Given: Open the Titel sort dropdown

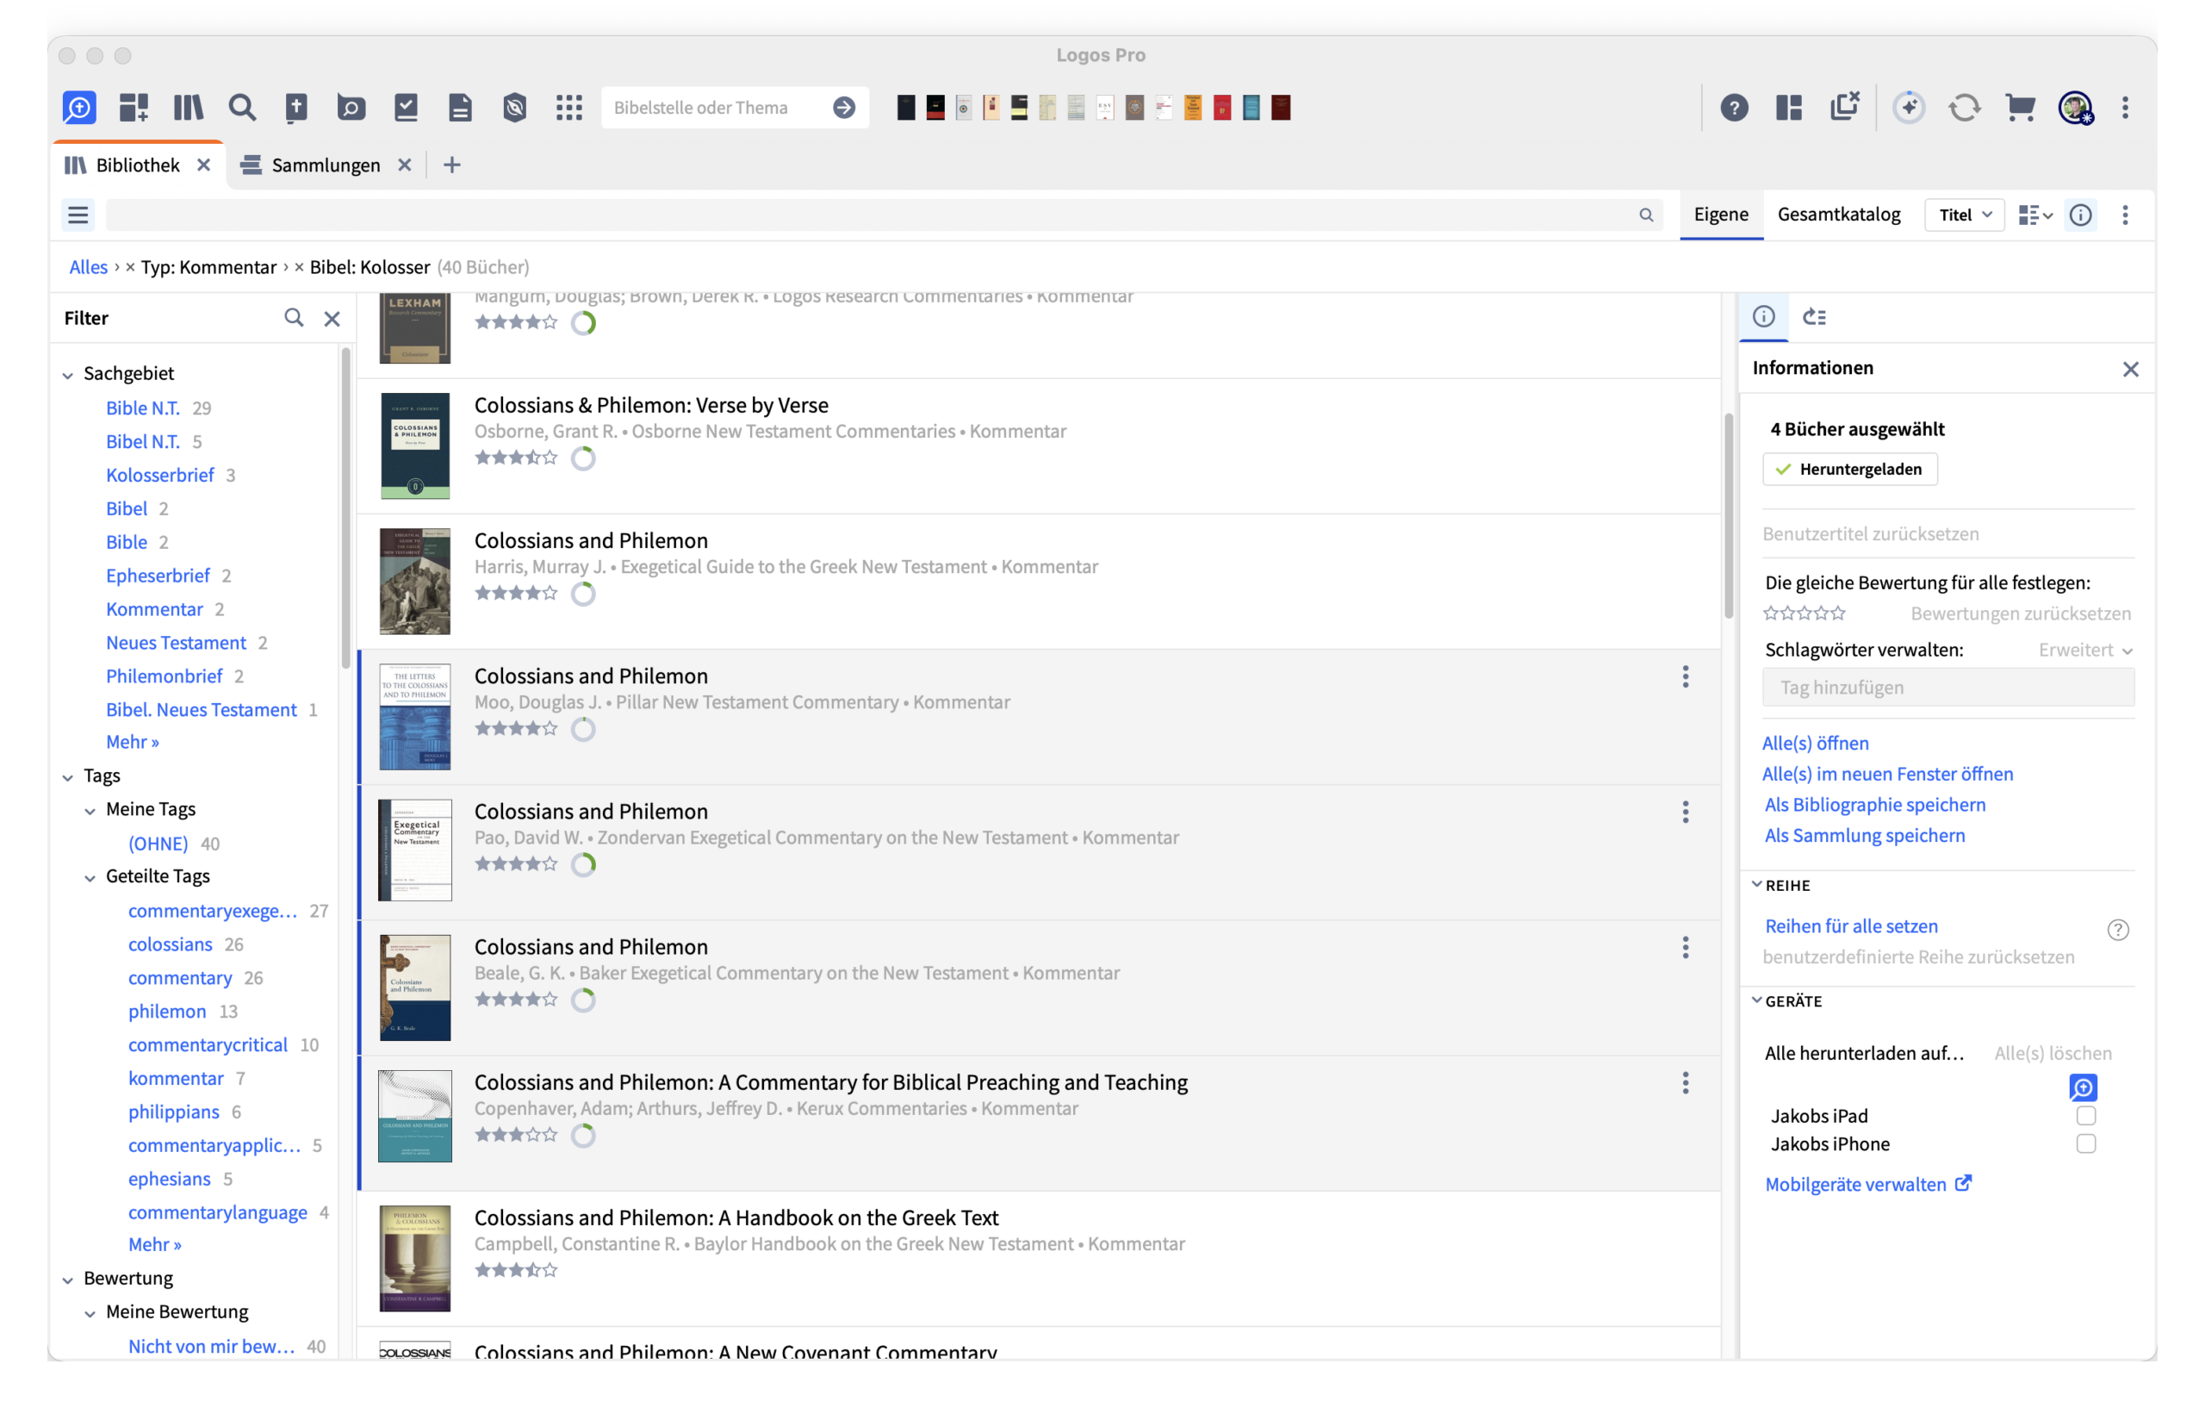Looking at the screenshot, I should tap(1964, 215).
